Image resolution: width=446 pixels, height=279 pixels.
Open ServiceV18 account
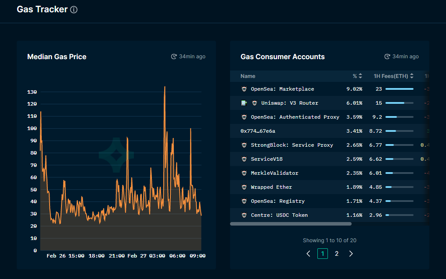click(266, 159)
